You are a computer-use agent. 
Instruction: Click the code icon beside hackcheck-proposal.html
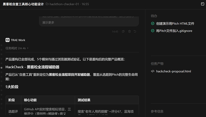point(153,71)
